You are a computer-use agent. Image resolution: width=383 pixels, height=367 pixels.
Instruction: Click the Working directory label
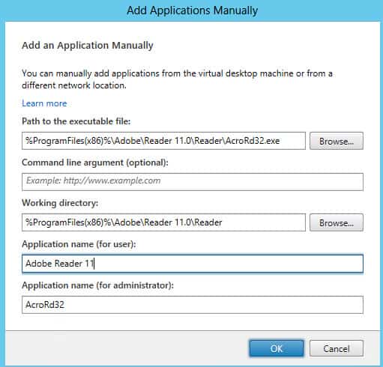point(60,203)
